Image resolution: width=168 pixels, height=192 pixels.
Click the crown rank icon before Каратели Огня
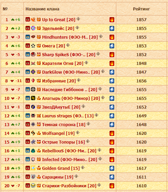[x=39, y=63]
